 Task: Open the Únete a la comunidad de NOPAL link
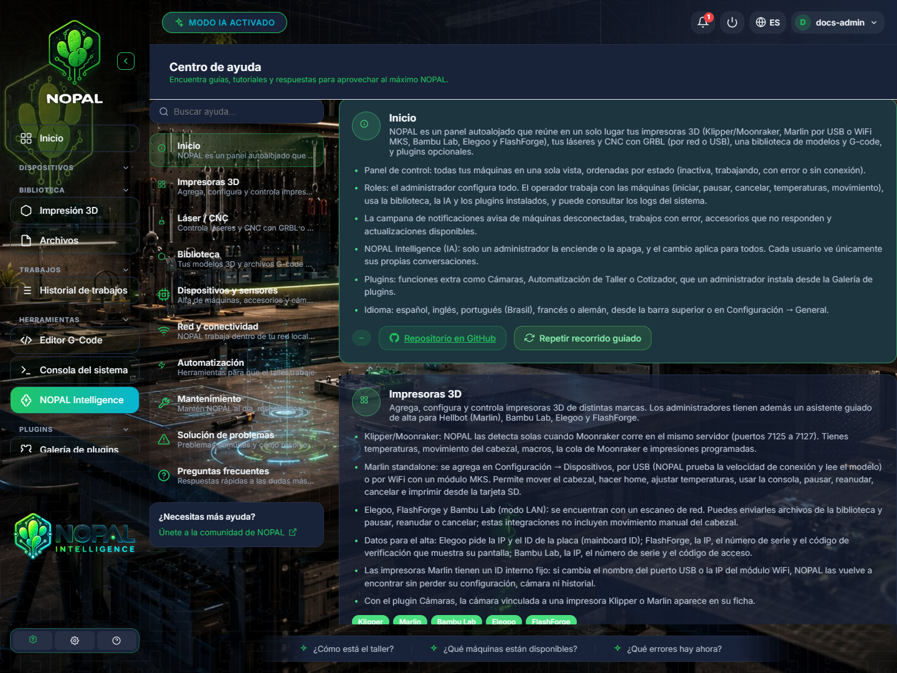pyautogui.click(x=228, y=532)
